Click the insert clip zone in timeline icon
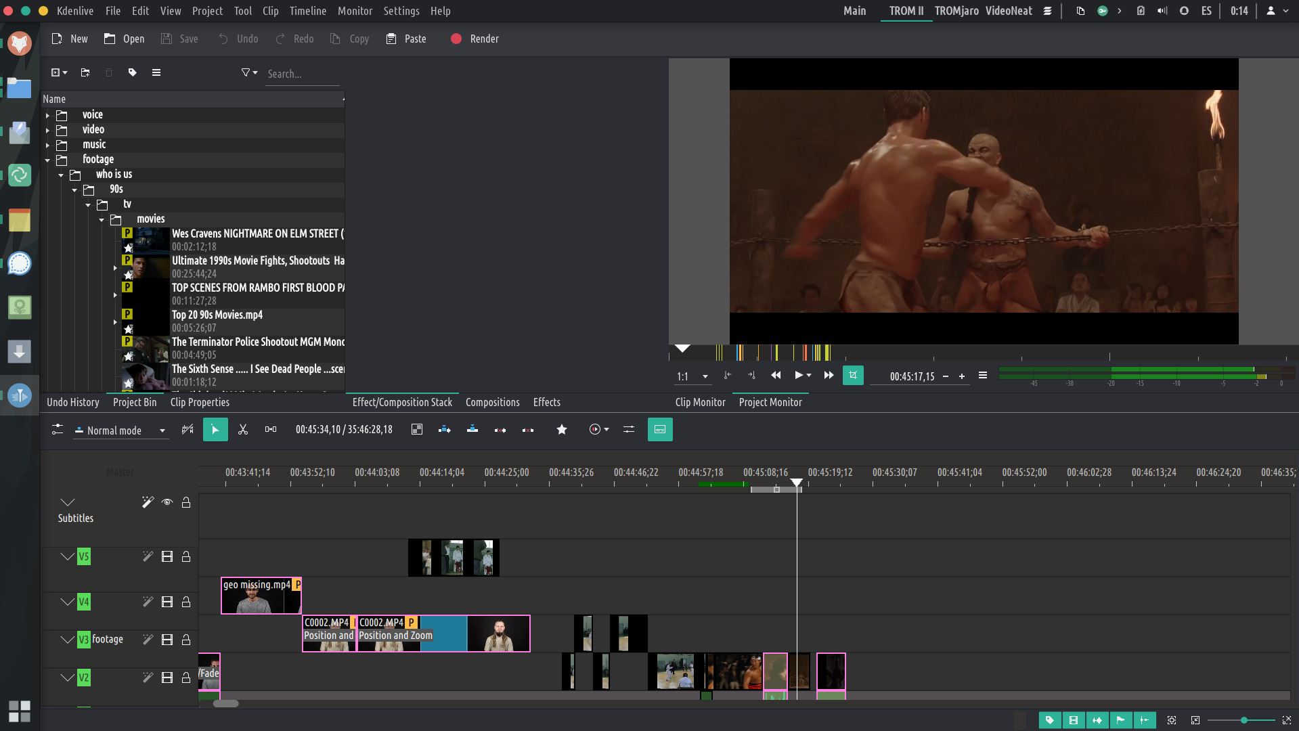Image resolution: width=1299 pixels, height=731 pixels. click(x=445, y=430)
